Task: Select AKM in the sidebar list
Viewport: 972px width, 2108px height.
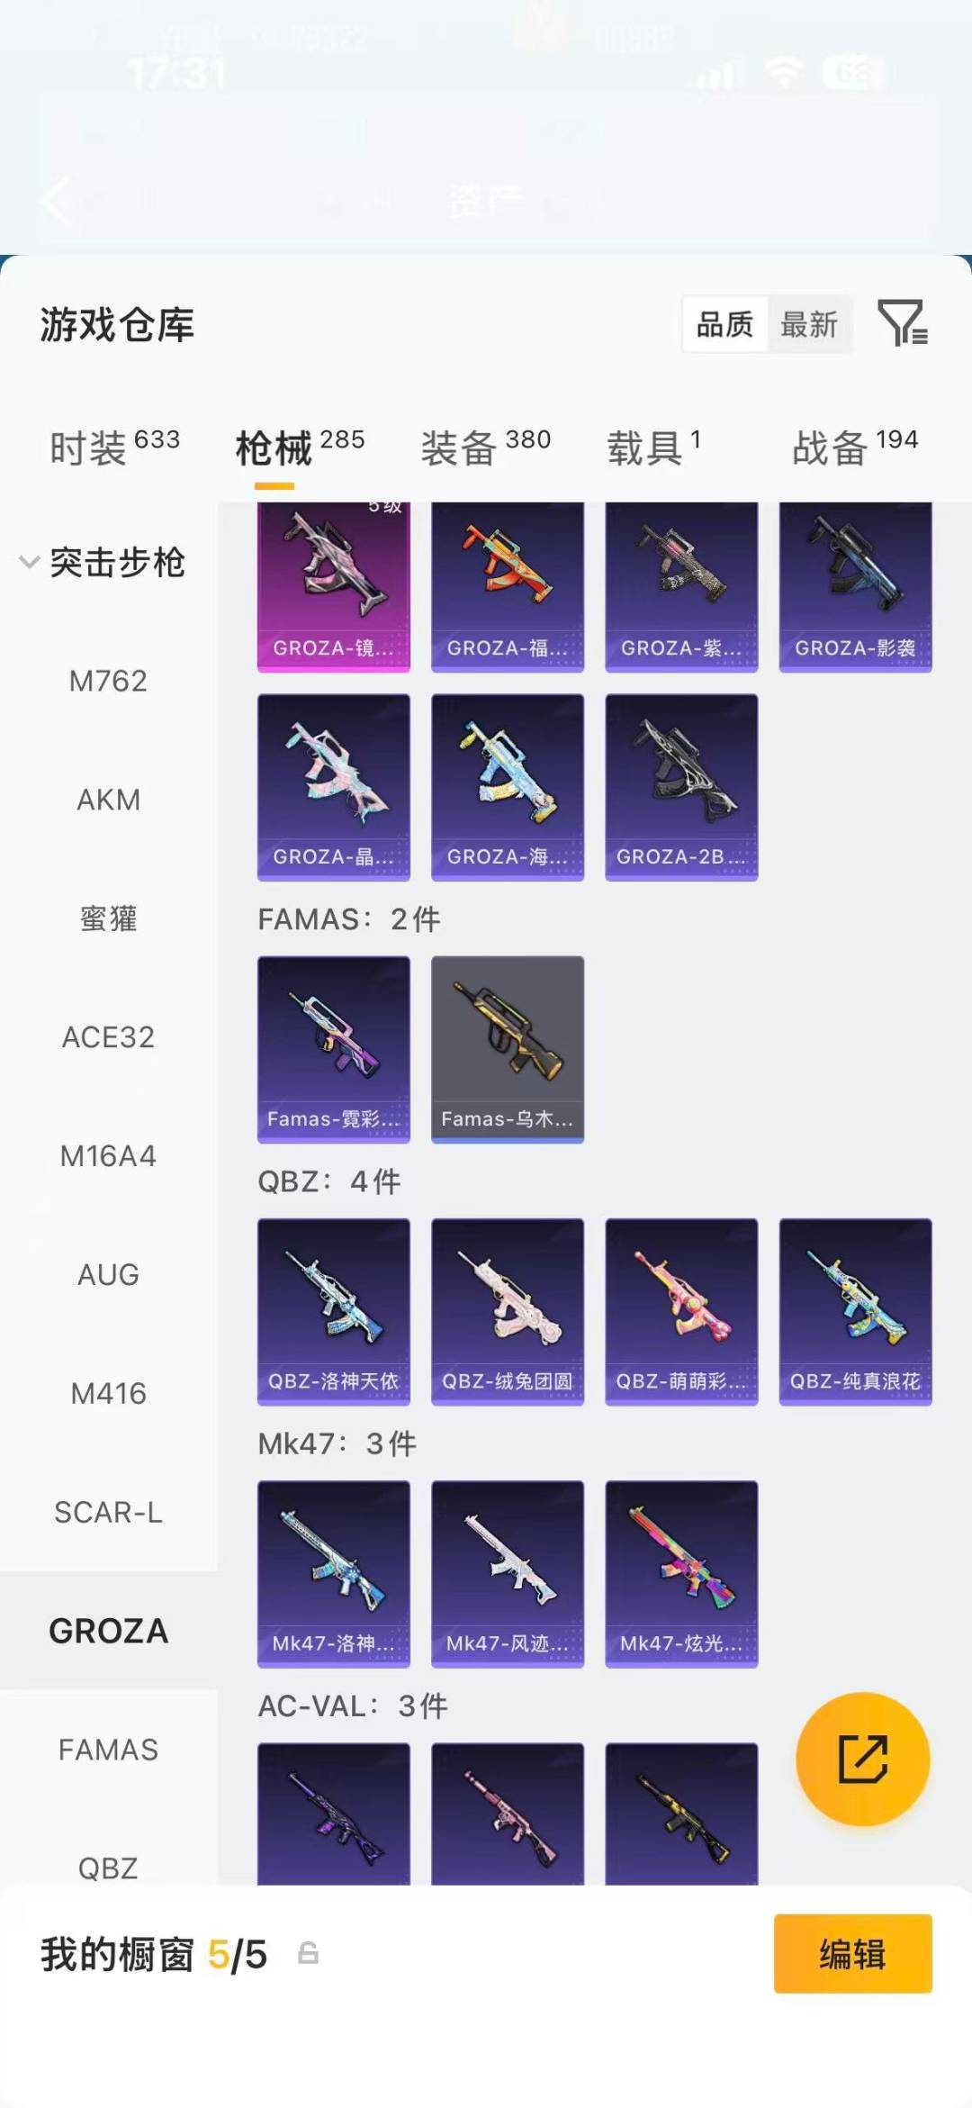Action: click(108, 800)
